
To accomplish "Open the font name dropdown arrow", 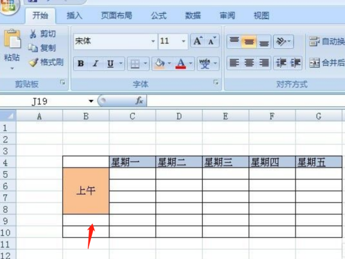I will click(153, 41).
